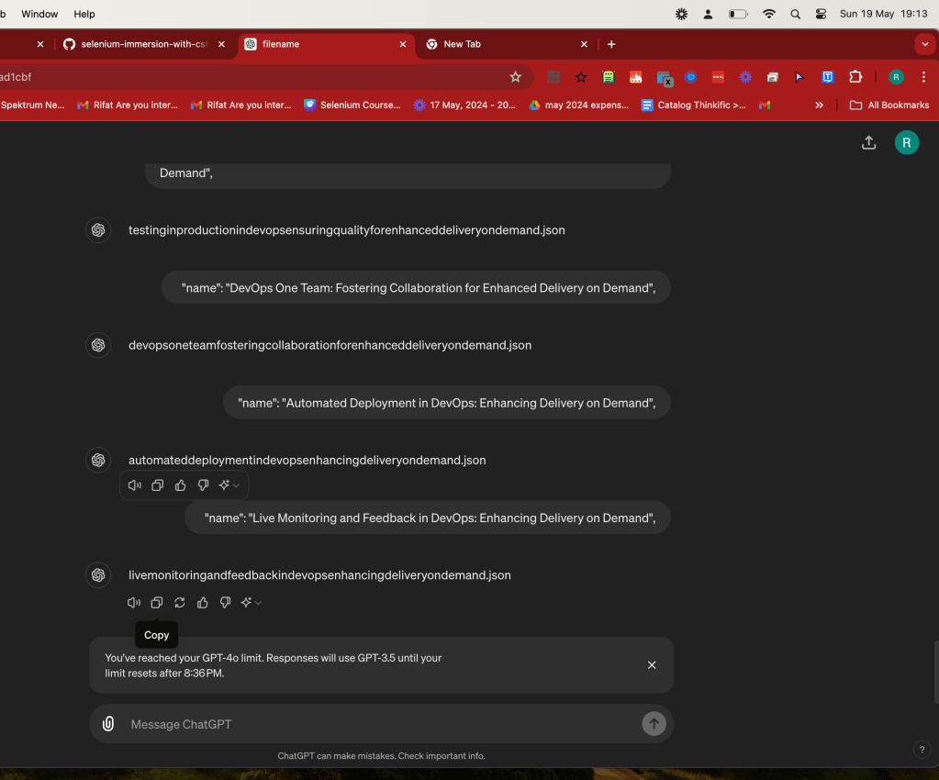The width and height of the screenshot is (939, 780).
Task: Send the message with the arrow button
Action: click(x=654, y=724)
